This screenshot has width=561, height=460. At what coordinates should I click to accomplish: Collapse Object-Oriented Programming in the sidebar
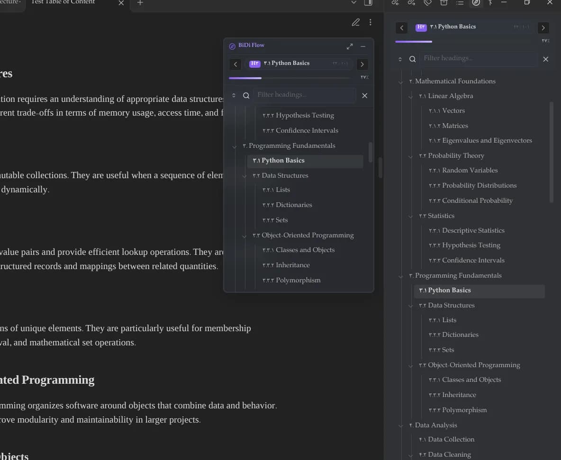click(x=410, y=366)
